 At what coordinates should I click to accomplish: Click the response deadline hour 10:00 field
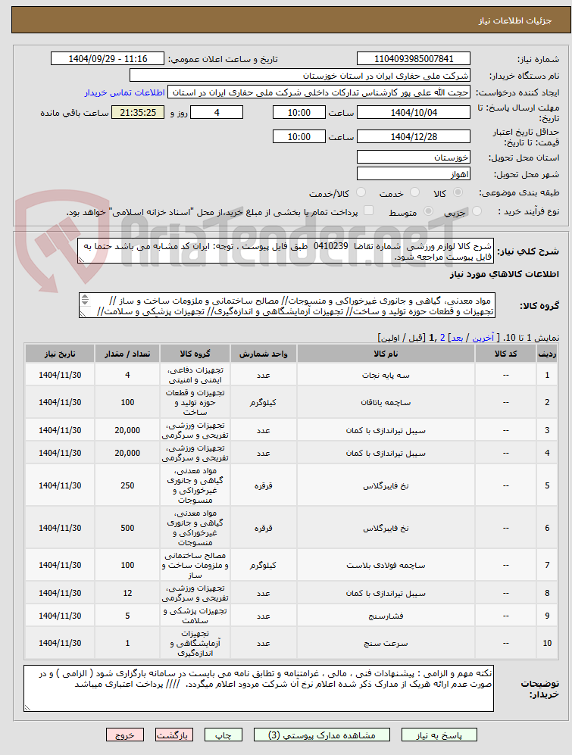tap(299, 112)
